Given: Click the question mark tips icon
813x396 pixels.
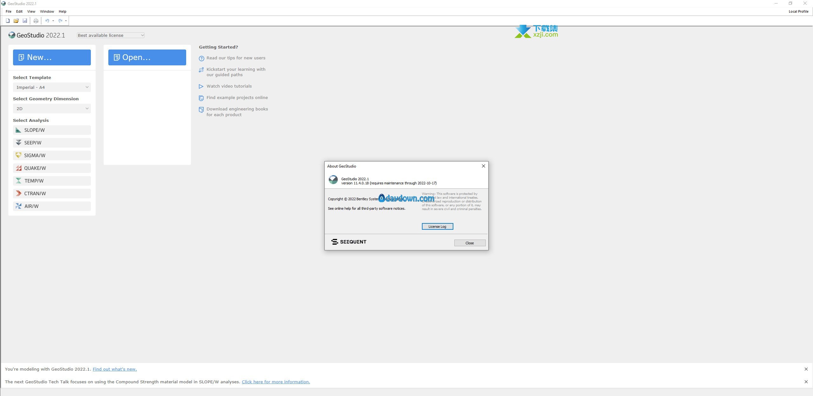Looking at the screenshot, I should pos(201,58).
